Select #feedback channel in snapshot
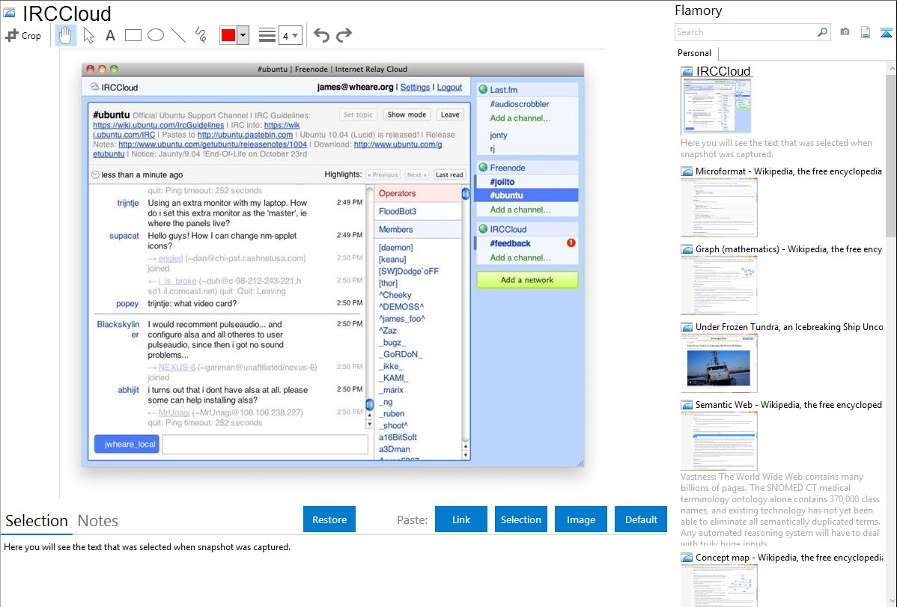 coord(511,243)
